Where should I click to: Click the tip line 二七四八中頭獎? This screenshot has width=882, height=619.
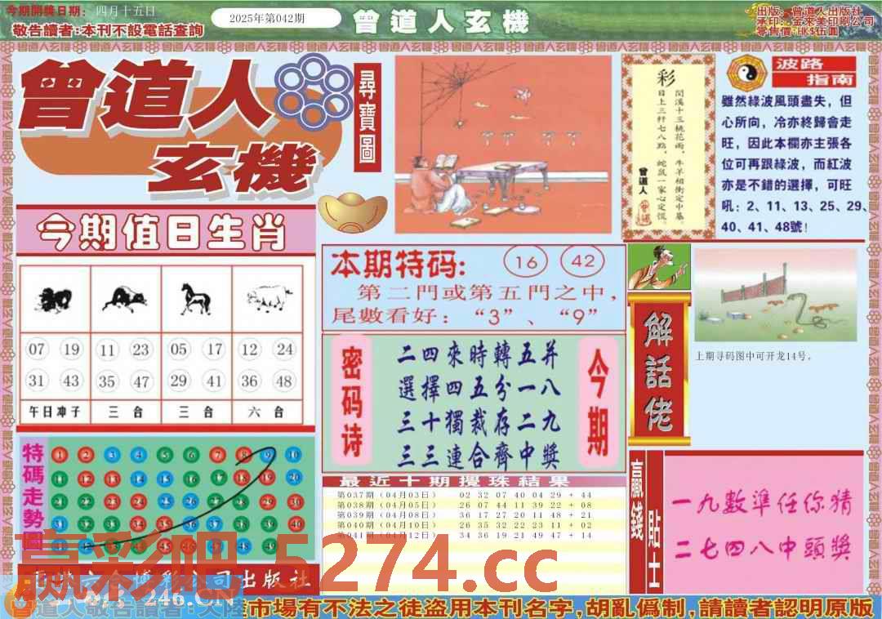pos(762,548)
